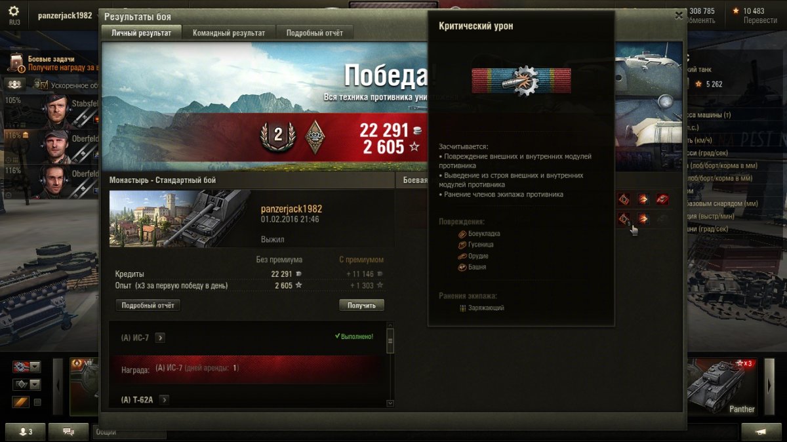
Task: Open the vehicle type filter dropdown
Action: [x=26, y=385]
